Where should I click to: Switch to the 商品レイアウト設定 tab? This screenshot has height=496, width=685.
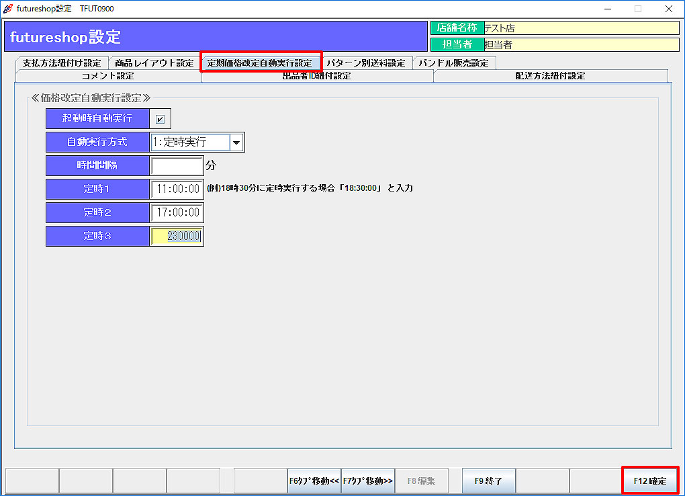coord(154,63)
